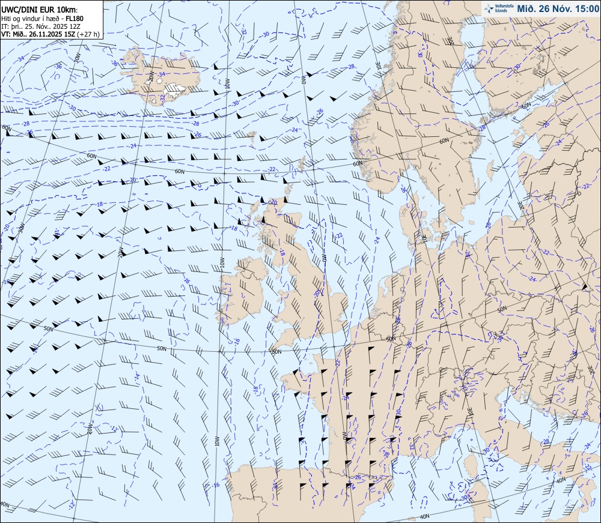Image resolution: width=601 pixels, height=523 pixels.
Task: Click the '-32' contour label in southern Iceland
Action: [162, 98]
